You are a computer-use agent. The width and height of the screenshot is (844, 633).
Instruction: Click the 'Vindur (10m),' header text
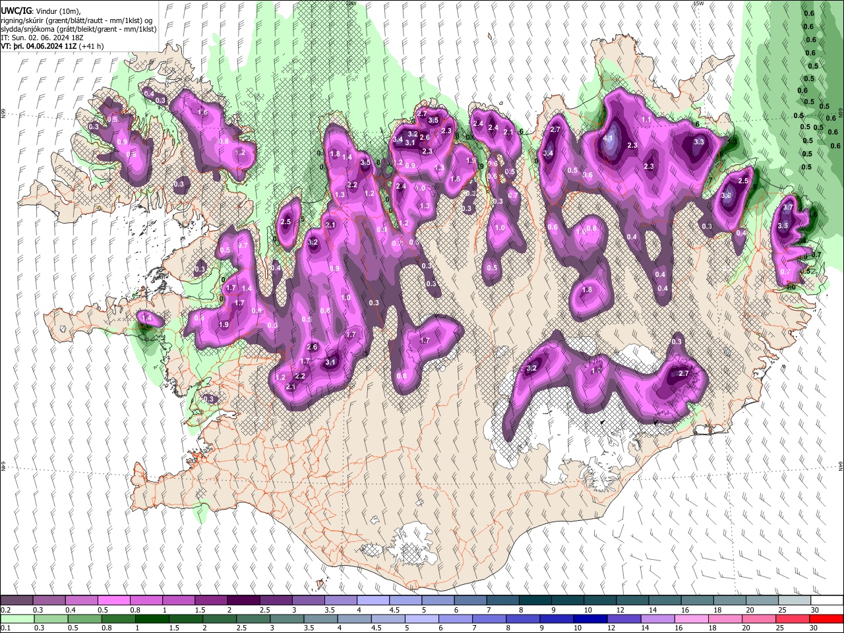coord(58,11)
